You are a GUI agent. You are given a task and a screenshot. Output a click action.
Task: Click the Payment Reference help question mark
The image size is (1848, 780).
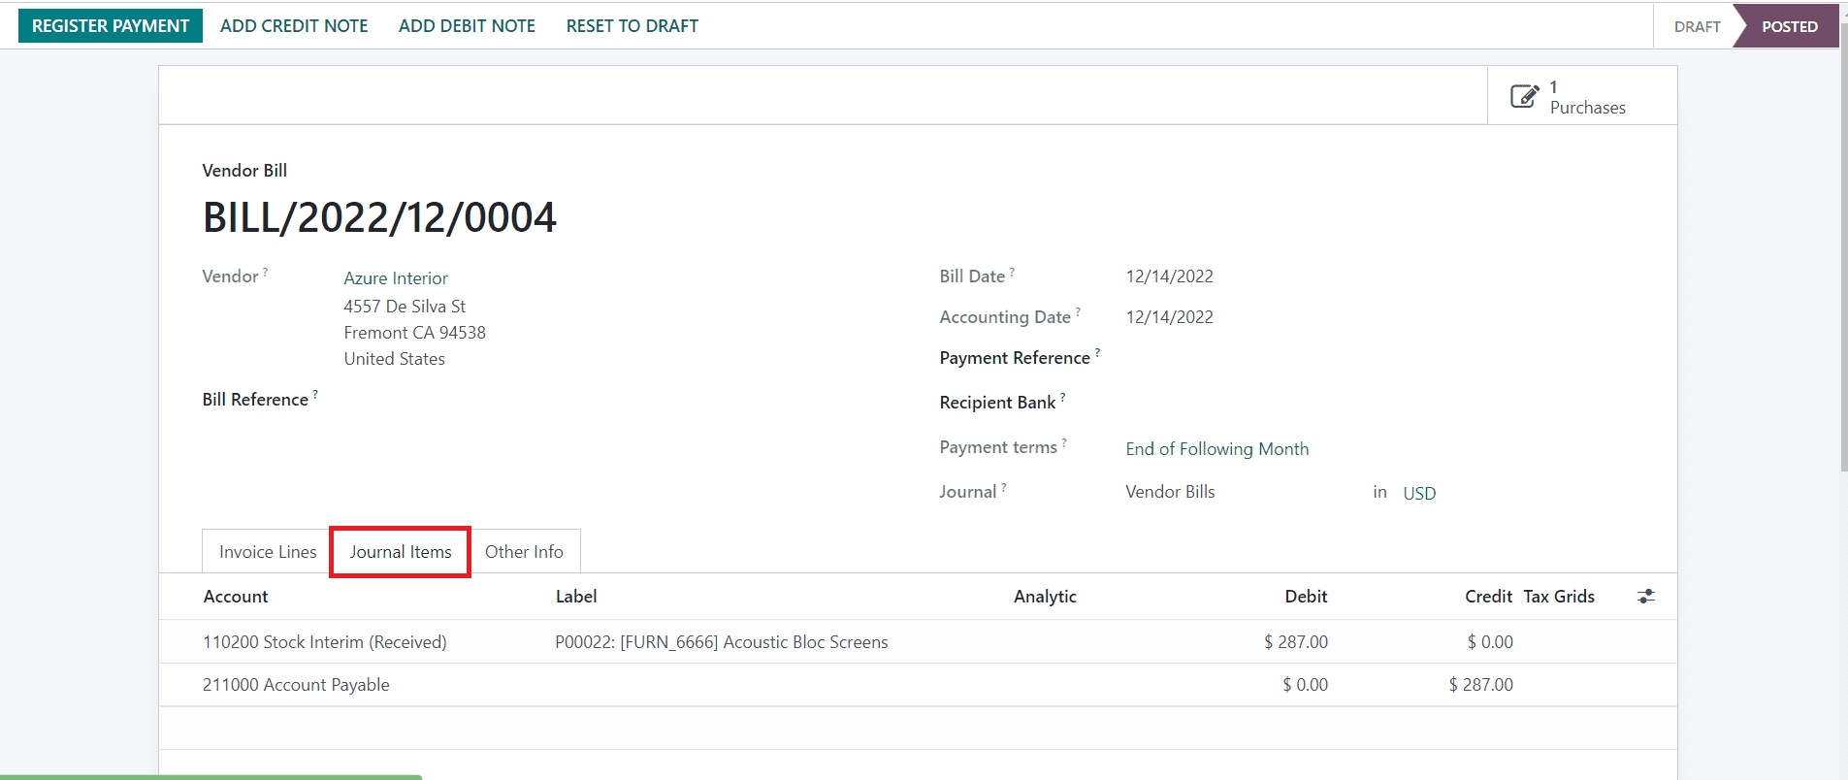pos(1097,353)
